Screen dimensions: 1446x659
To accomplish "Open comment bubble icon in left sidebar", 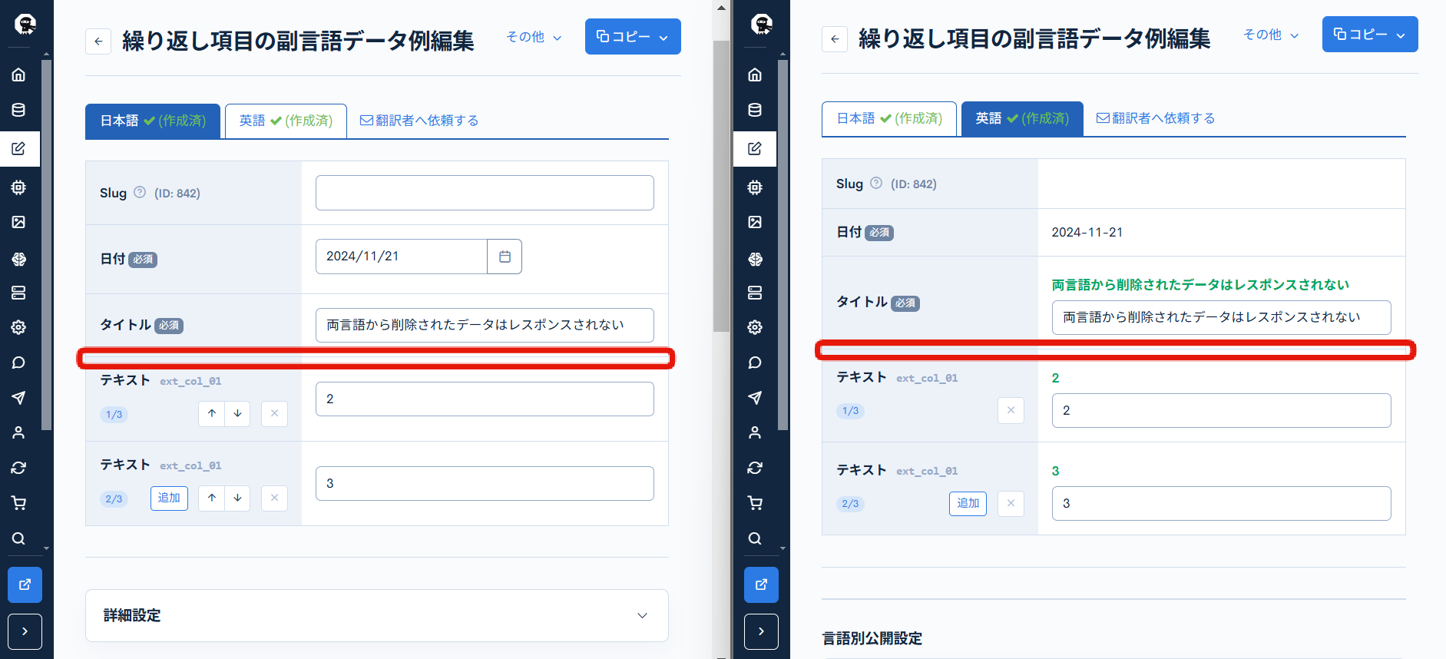I will pyautogui.click(x=18, y=363).
